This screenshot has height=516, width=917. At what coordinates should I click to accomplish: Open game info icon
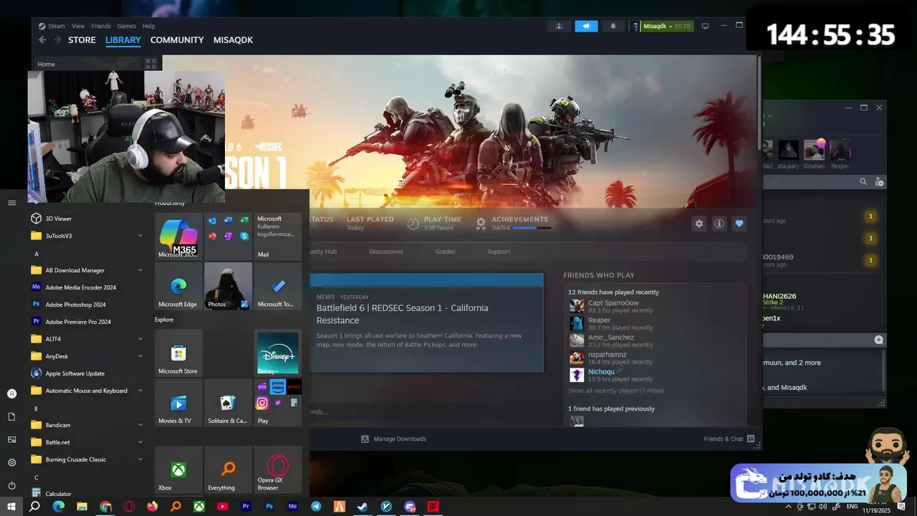point(719,224)
